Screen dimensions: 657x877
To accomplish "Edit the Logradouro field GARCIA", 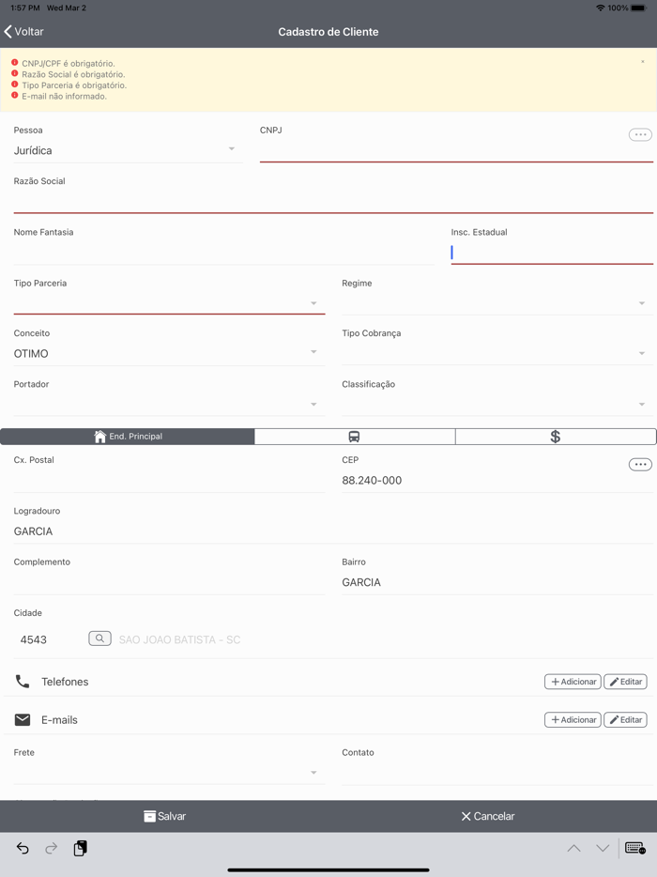I will [333, 531].
